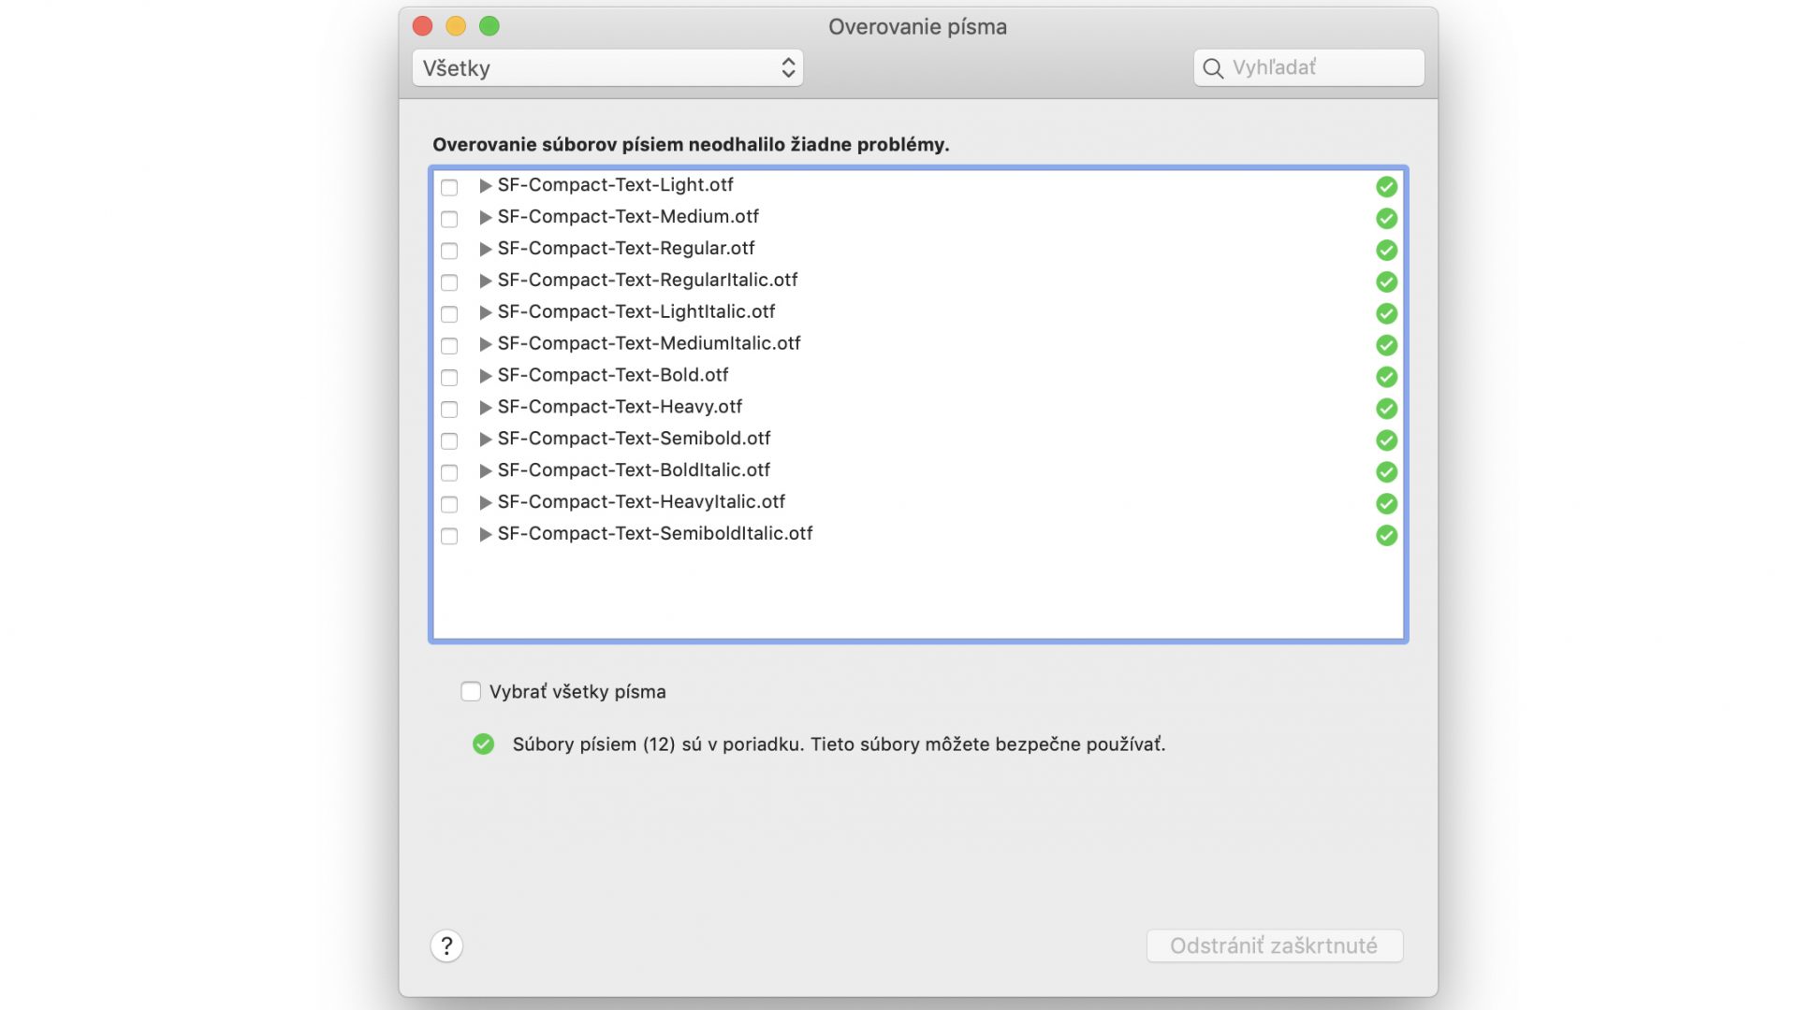Expand the SF-Compact-Text-Bold.otf disclosure triangle
The height and width of the screenshot is (1010, 1797).
(x=485, y=376)
